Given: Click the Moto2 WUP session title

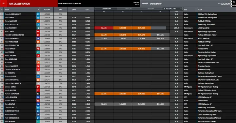Looking at the screenshot, I should [x=156, y=4].
